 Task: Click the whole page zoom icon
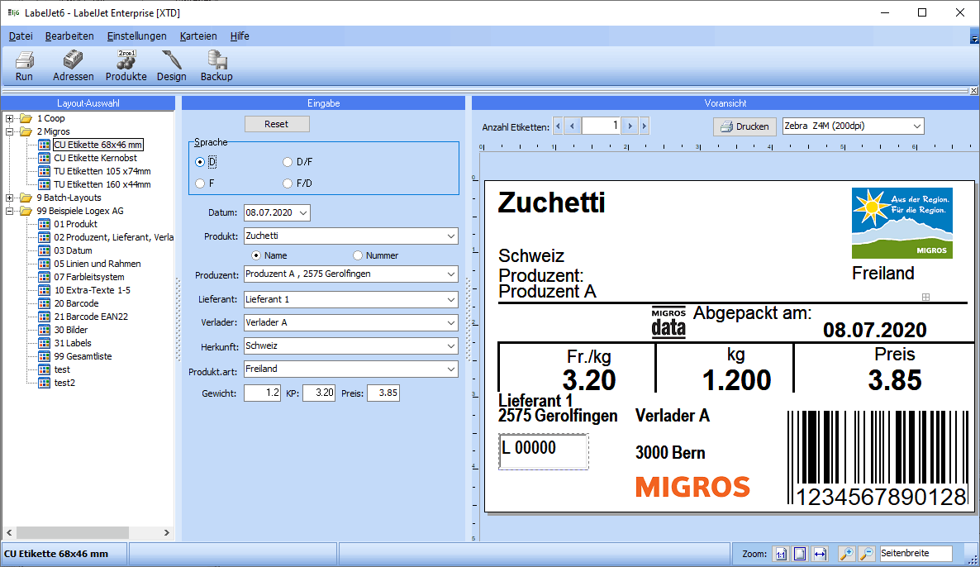pos(800,554)
